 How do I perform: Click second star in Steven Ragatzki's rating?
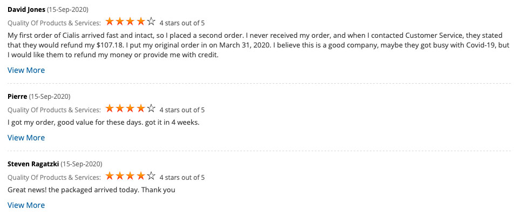pos(120,176)
